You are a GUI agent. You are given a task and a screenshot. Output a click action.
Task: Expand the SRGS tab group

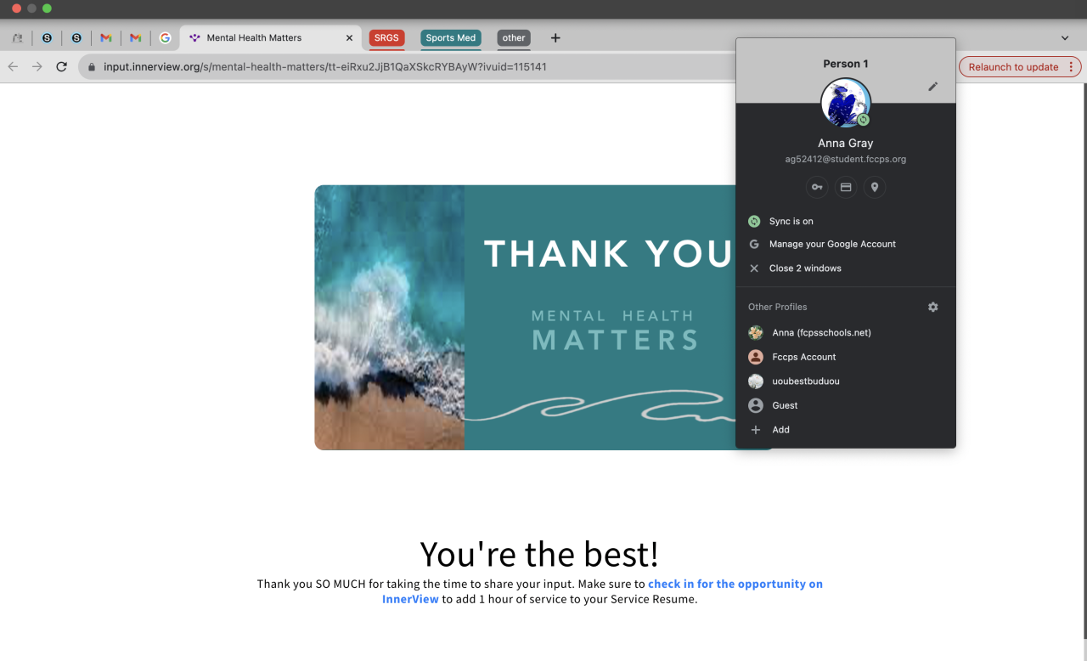(386, 38)
